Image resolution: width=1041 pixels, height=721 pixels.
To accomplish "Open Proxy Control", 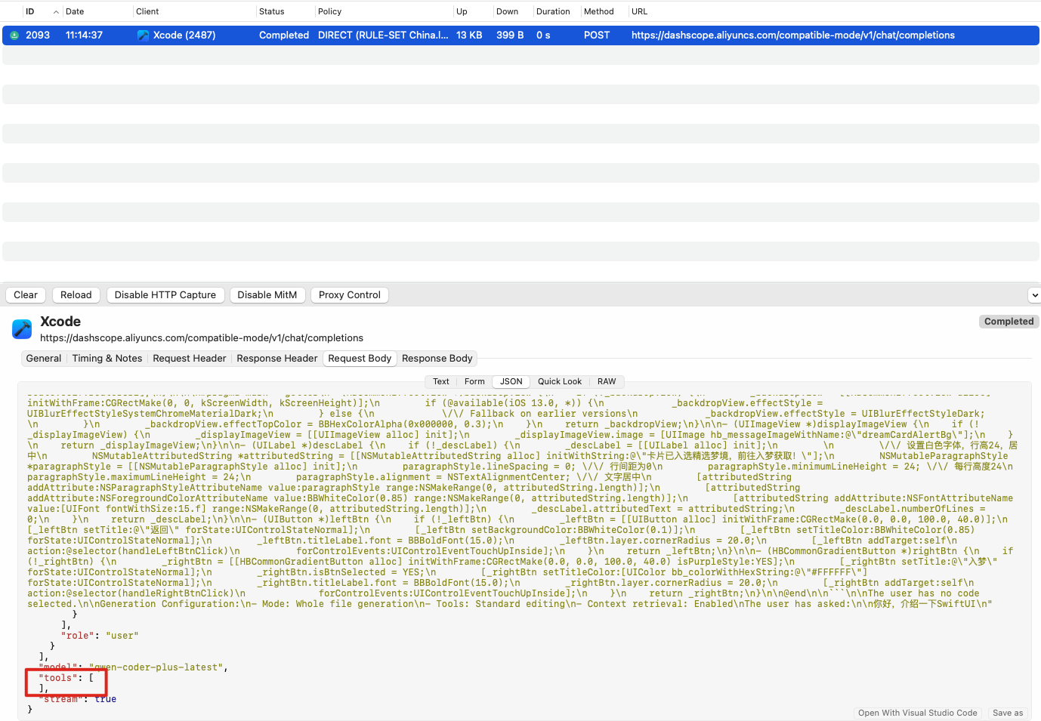I will [x=350, y=295].
